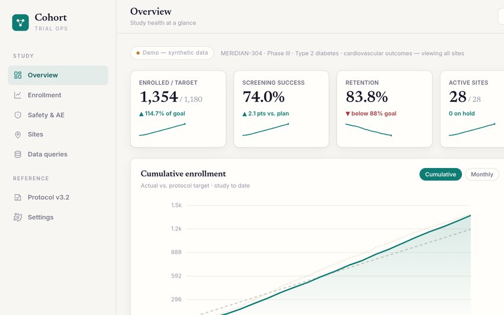
Task: Navigate to Sites
Action: 58,134
